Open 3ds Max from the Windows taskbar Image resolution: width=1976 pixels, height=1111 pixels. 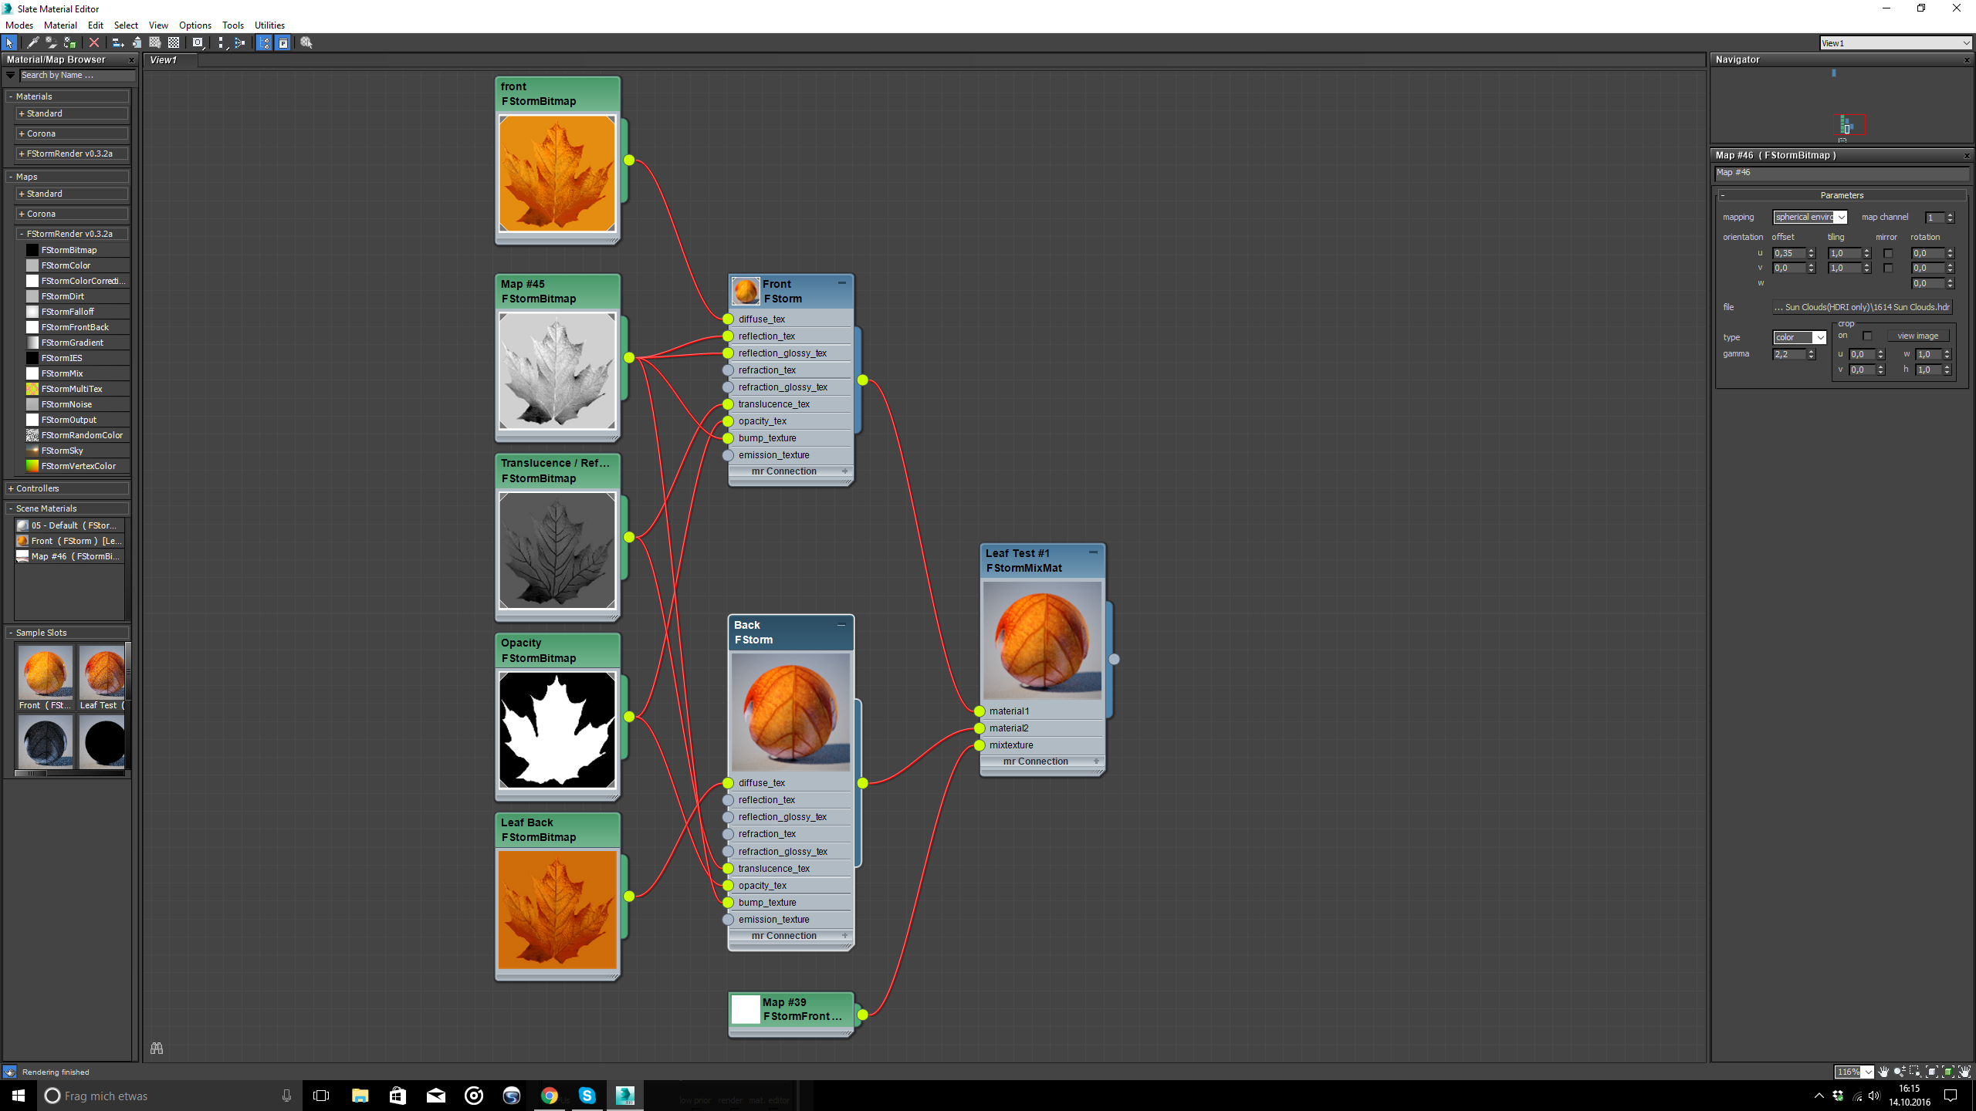click(x=624, y=1096)
